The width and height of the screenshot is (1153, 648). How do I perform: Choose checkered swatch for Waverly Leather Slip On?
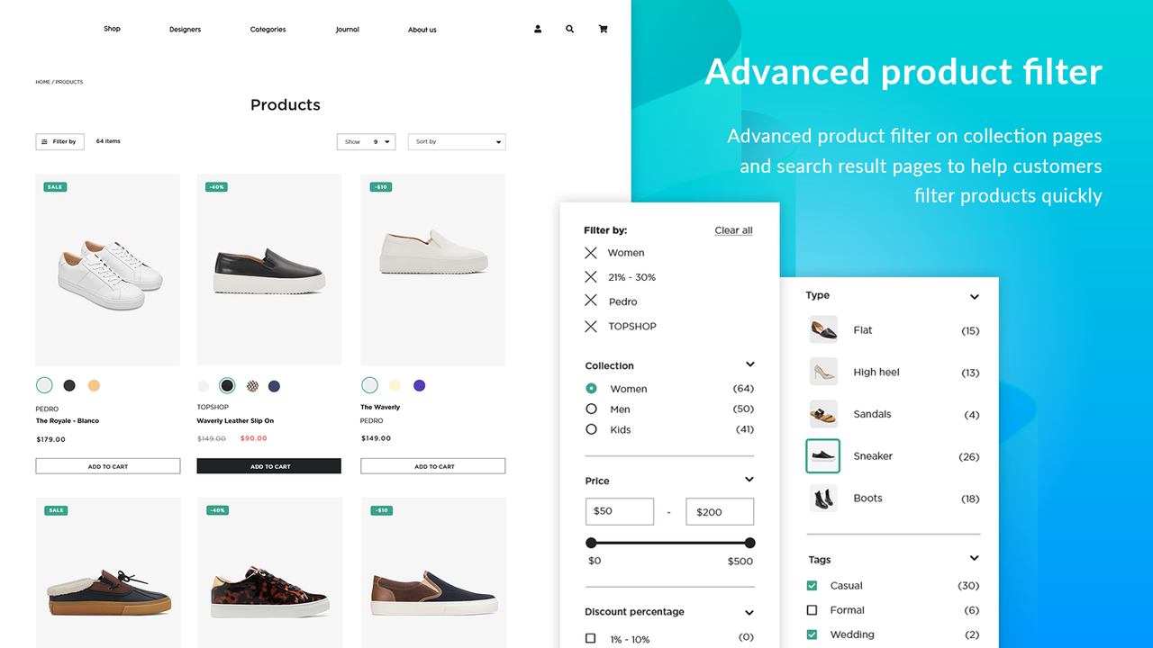pos(252,386)
